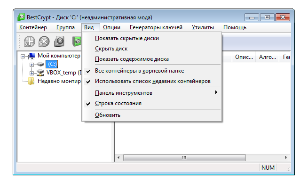Open the Группа menu
Image resolution: width=300 pixels, height=181 pixels.
[x=65, y=27]
